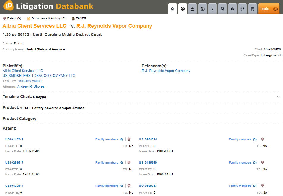
Task: Click the Plaintiff(s): heading
Action: click(13, 66)
